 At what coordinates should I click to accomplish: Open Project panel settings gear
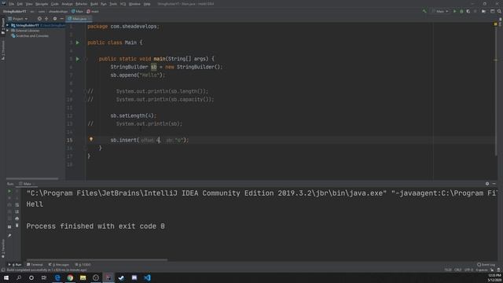click(x=55, y=19)
